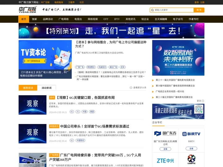Open the 【重磅】推进网络整合 bullet link

point(111,72)
